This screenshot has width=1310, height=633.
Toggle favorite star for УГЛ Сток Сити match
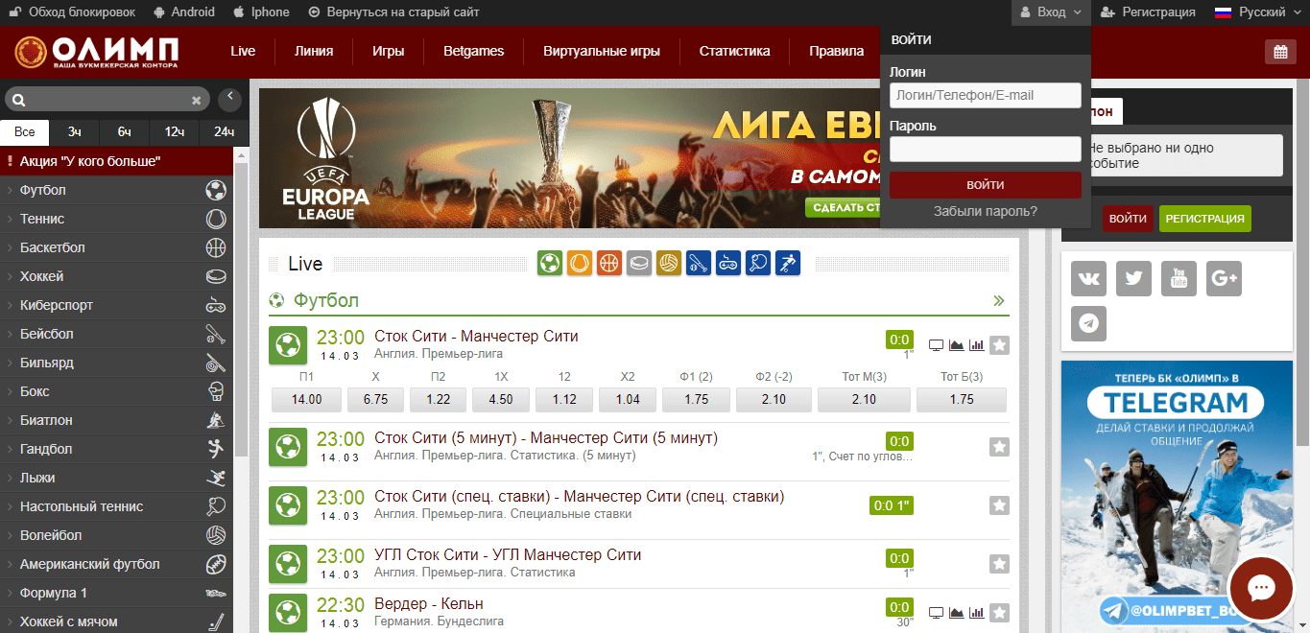pos(999,564)
